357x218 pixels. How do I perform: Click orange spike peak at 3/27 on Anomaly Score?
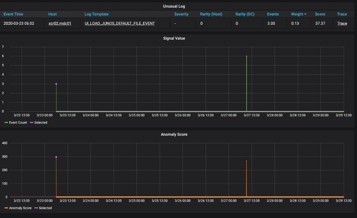[246, 161]
